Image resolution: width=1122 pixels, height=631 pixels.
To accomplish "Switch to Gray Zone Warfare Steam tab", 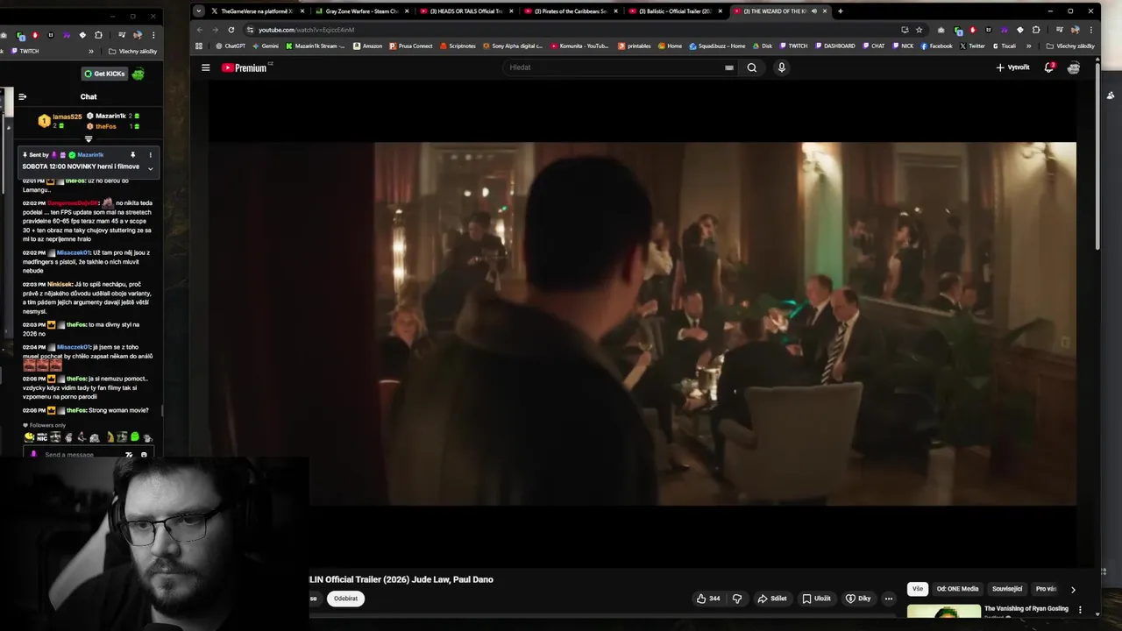I will pyautogui.click(x=361, y=11).
